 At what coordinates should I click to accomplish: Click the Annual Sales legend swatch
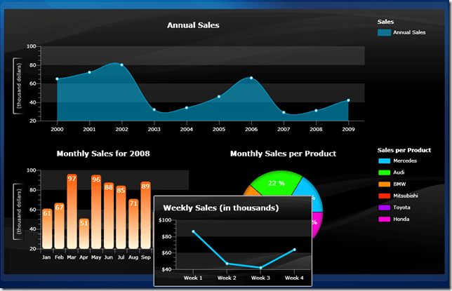click(x=384, y=32)
